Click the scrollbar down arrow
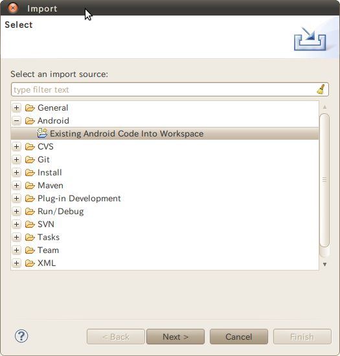This screenshot has height=356, width=340. (324, 264)
